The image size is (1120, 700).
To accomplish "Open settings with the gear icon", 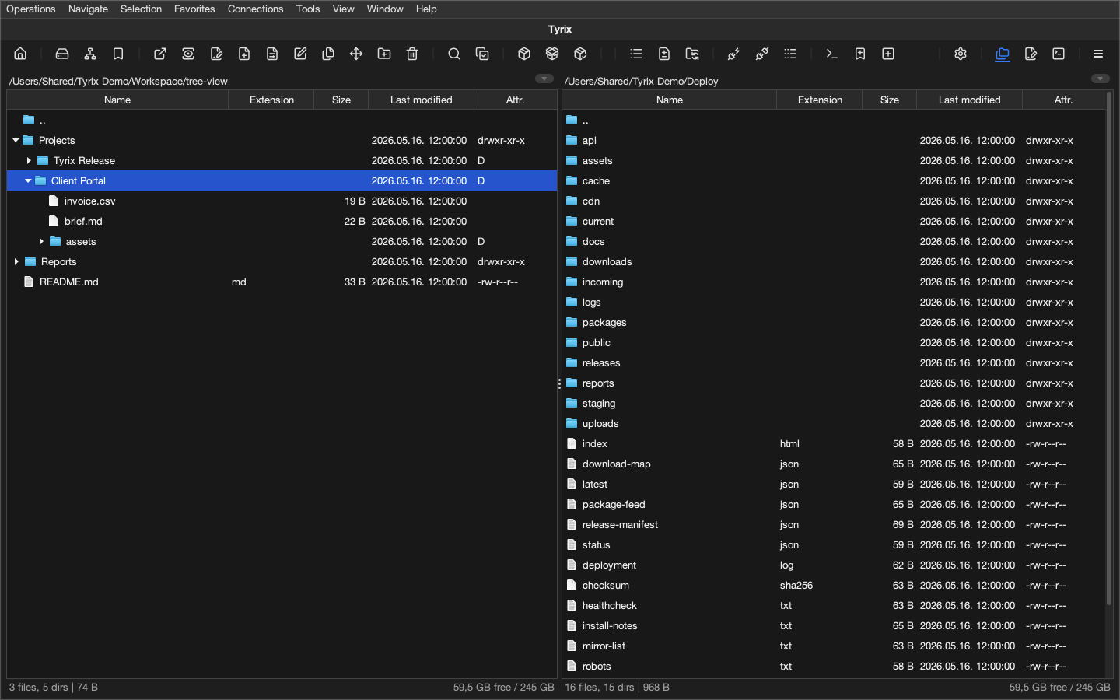I will [x=961, y=54].
